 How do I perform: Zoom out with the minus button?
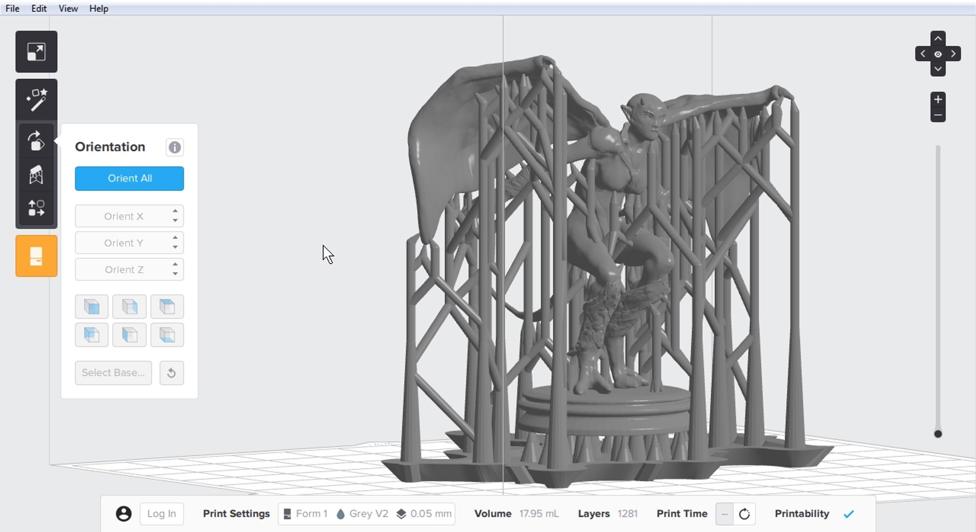(x=938, y=115)
